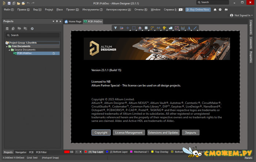
Task: Switch to the Navigator panel tab
Action: point(21,152)
